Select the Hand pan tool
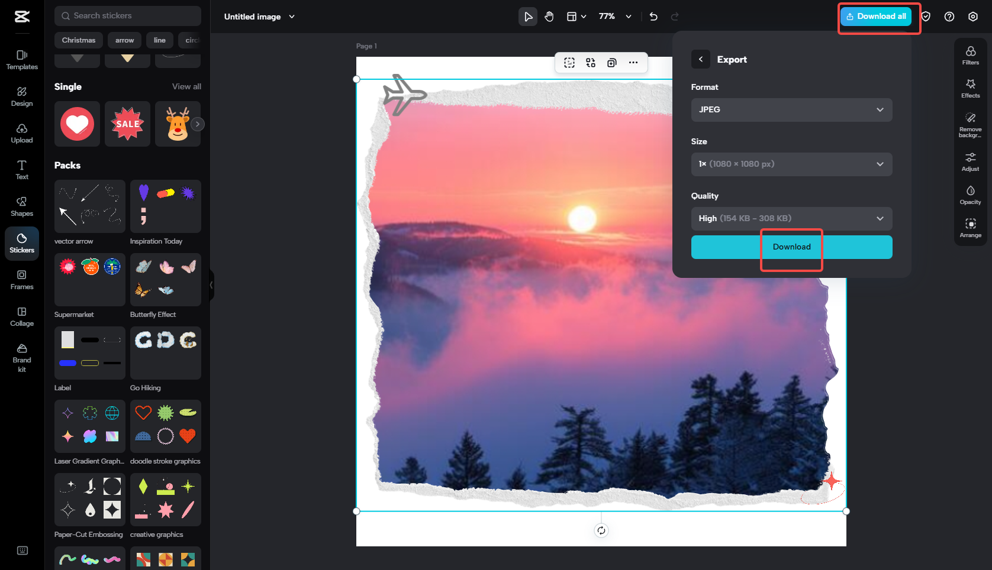The height and width of the screenshot is (570, 992). (549, 17)
